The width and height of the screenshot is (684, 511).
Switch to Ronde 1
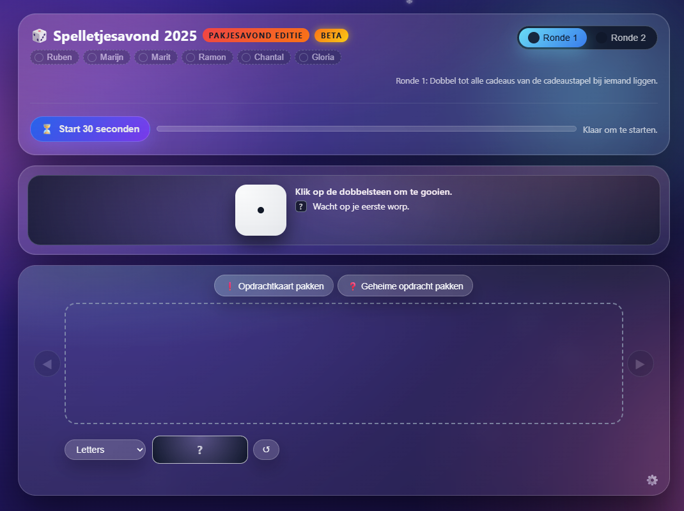pos(553,38)
